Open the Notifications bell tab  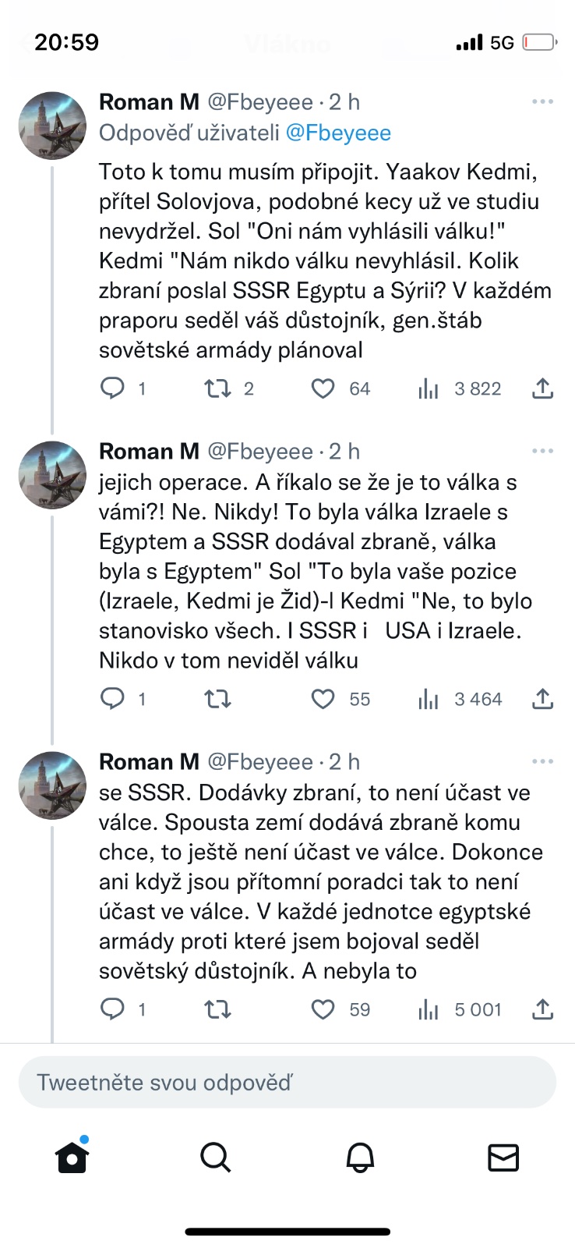(x=360, y=1158)
